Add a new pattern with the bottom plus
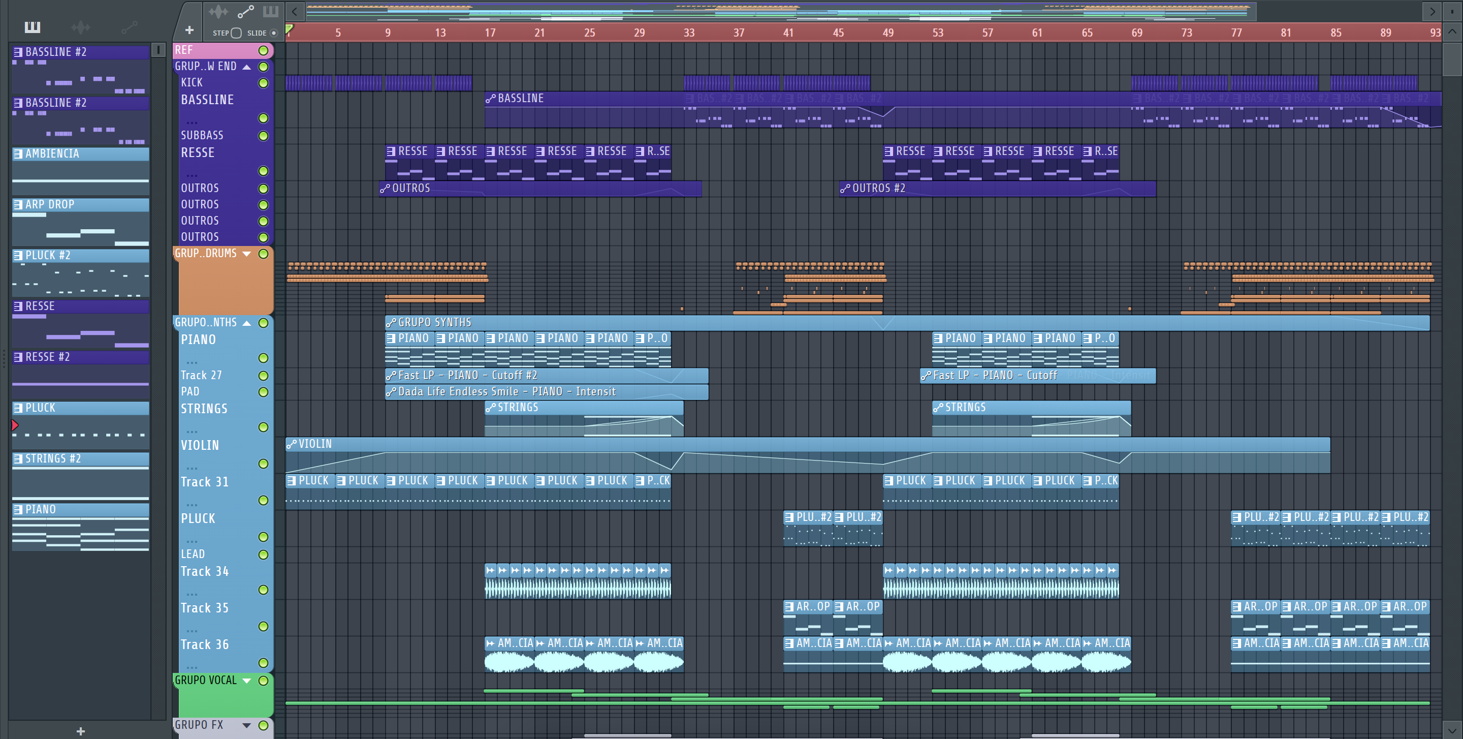The height and width of the screenshot is (739, 1463). (81, 731)
